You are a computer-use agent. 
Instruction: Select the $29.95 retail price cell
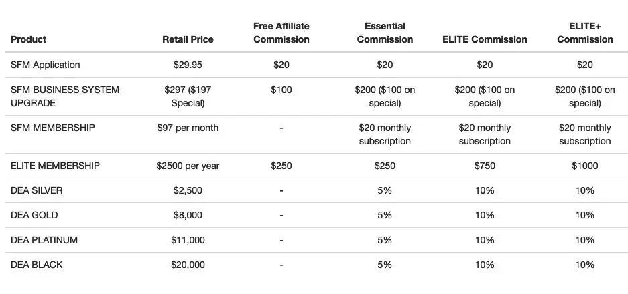(188, 65)
